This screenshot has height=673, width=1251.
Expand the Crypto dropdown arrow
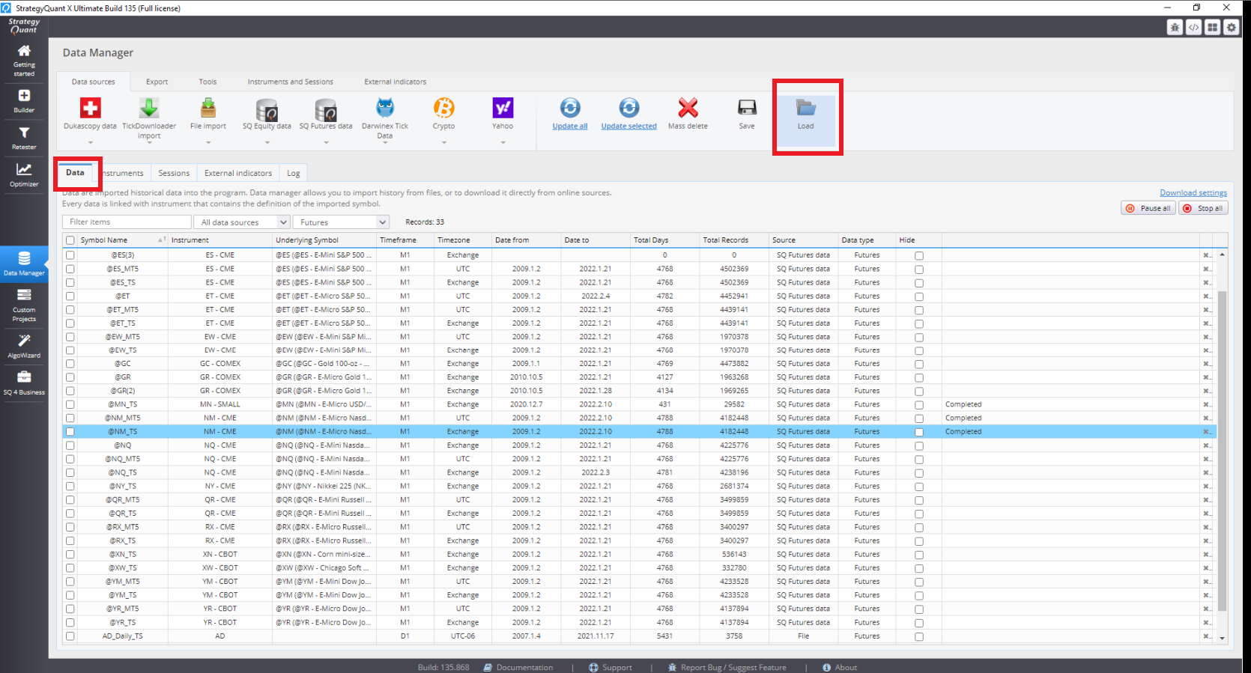click(443, 142)
